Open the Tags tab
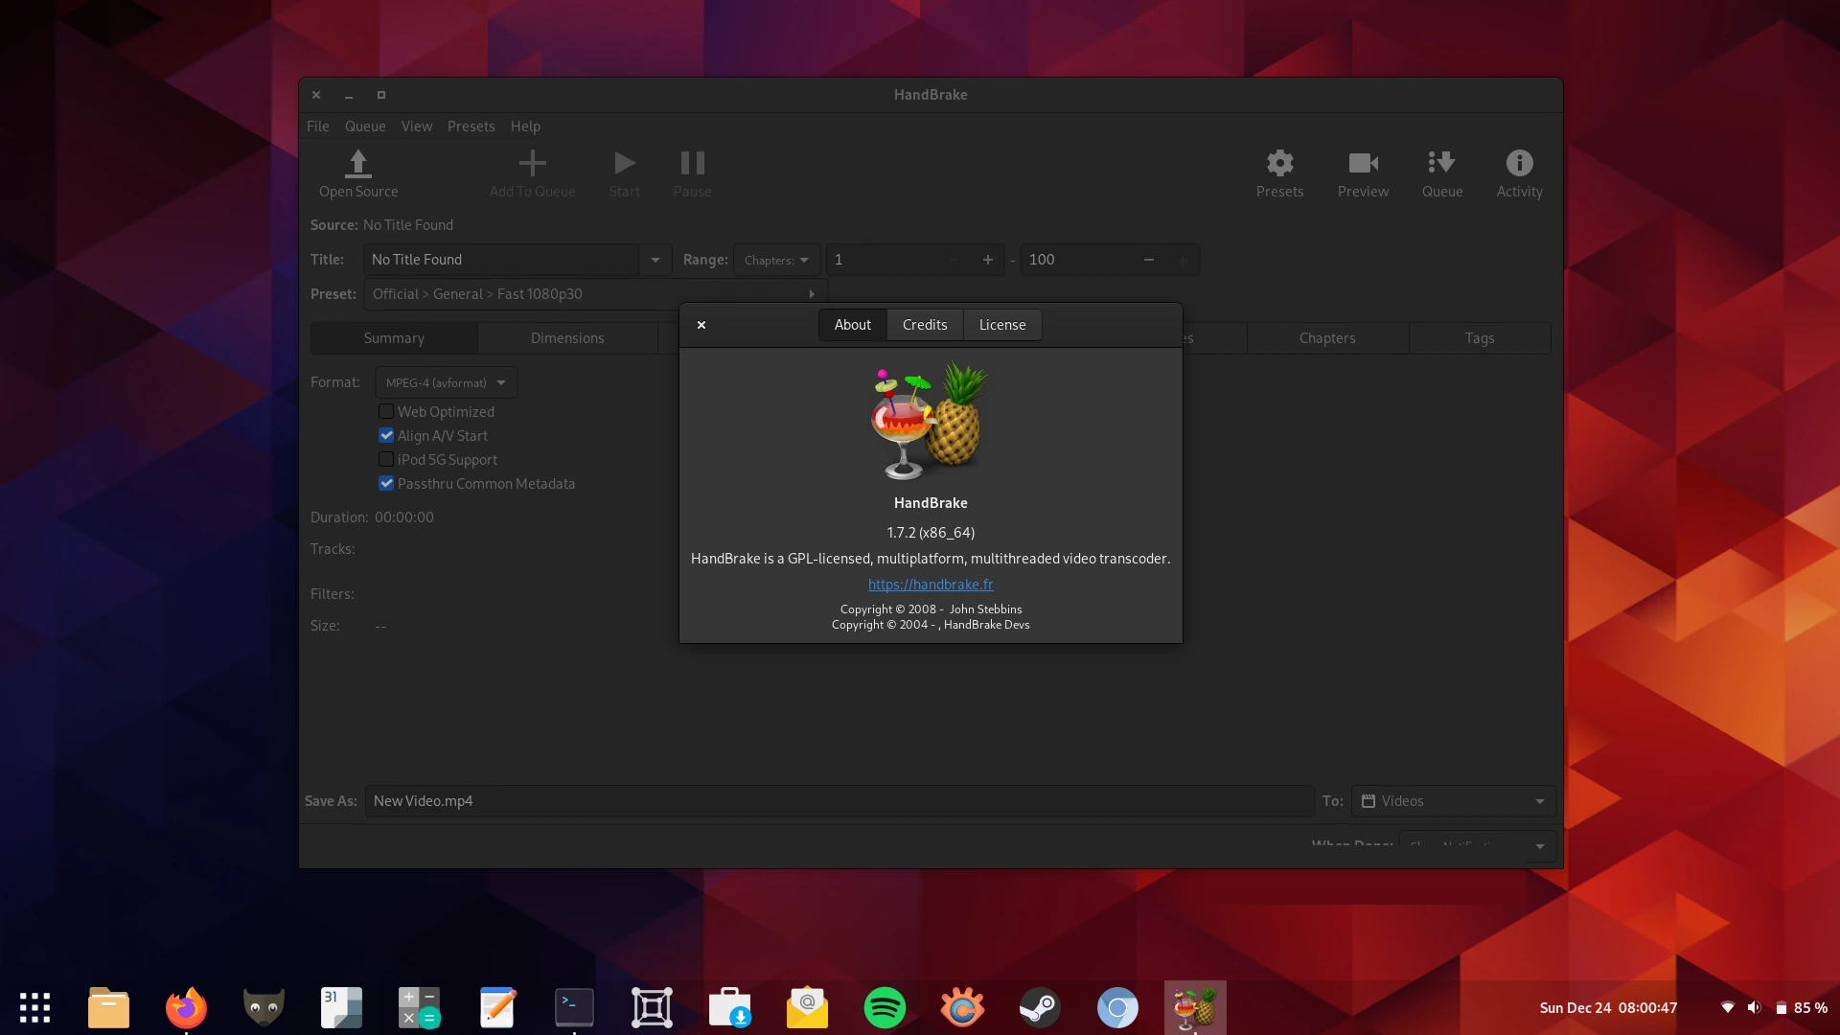The width and height of the screenshot is (1840, 1035). click(x=1480, y=338)
